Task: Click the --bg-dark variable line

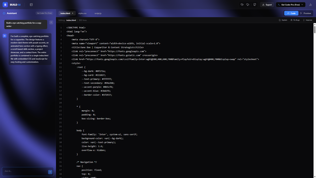Action: coord(93,71)
